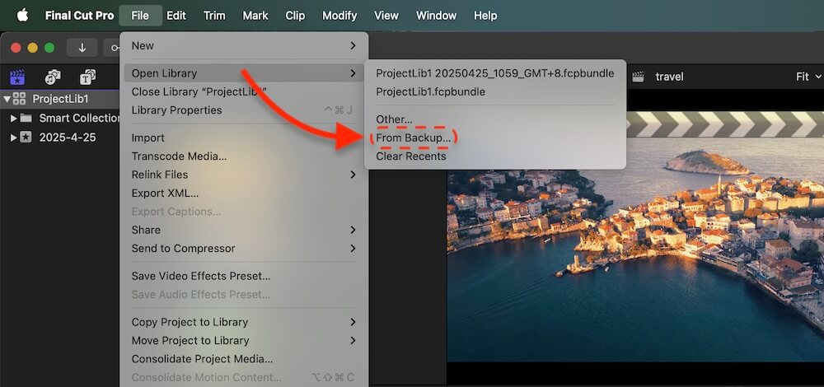The width and height of the screenshot is (824, 387).
Task: Choose Clear Recents
Action: pos(495,156)
